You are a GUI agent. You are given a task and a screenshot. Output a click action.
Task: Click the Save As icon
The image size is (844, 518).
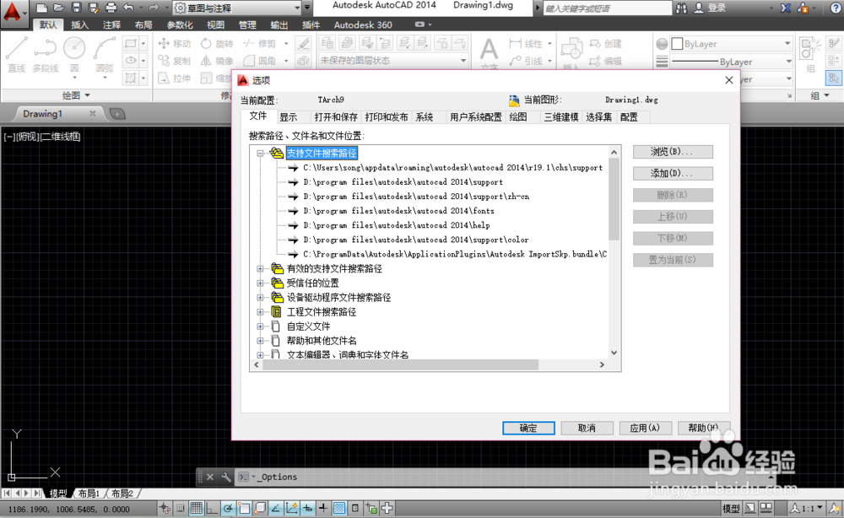click(93, 8)
